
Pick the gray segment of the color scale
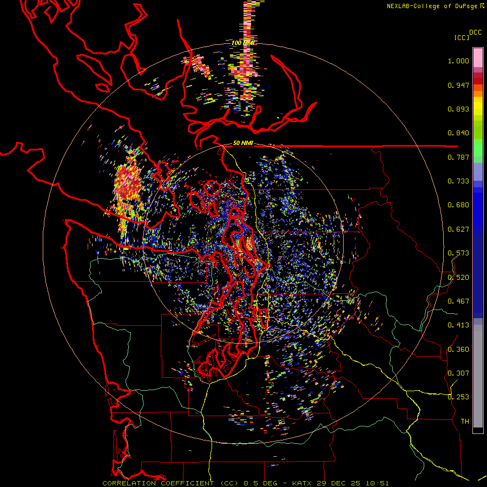coord(478,376)
